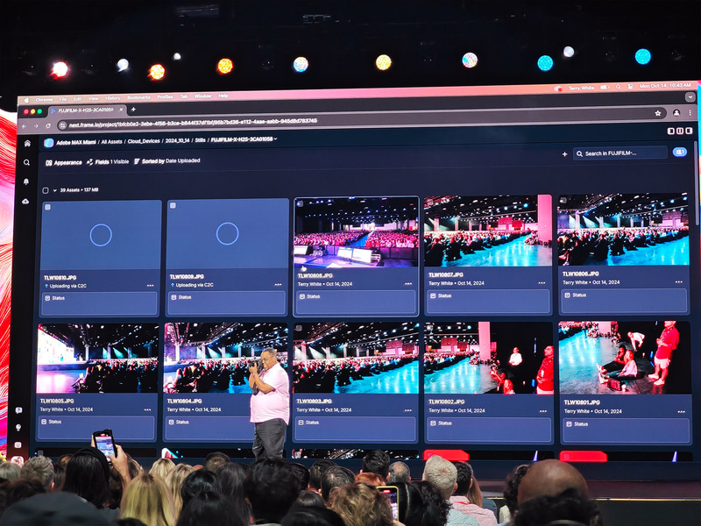The width and height of the screenshot is (701, 526).
Task: Select the middle panel layout icon
Action: [680, 131]
